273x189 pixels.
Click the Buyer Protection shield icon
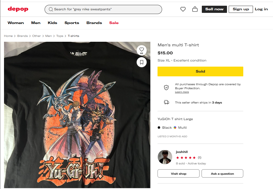point(166,87)
